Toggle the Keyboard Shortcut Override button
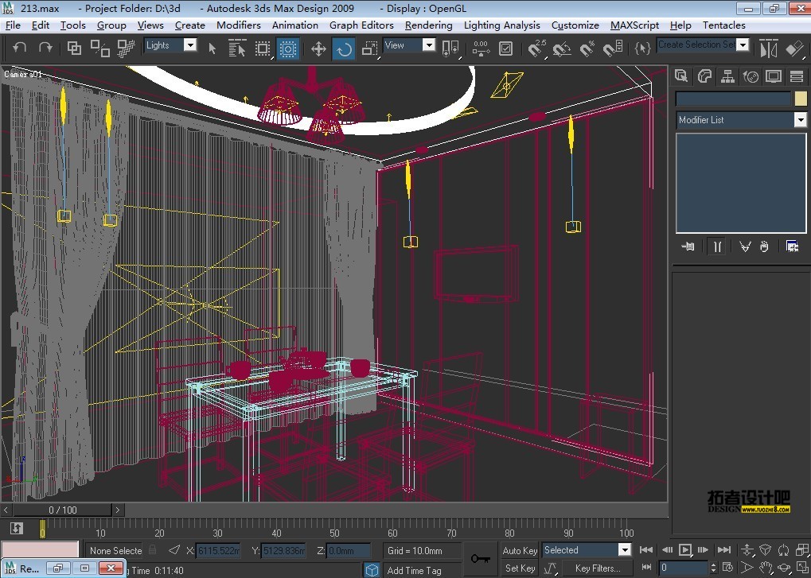811x578 pixels. tap(506, 48)
